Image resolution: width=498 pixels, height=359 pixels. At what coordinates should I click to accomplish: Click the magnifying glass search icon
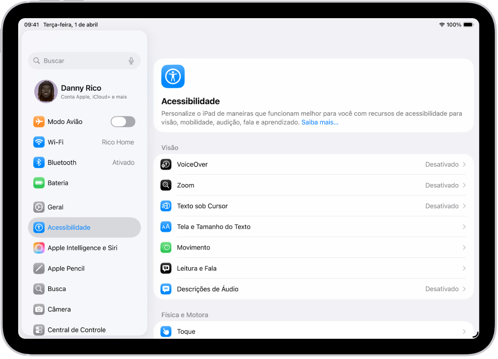[36, 61]
